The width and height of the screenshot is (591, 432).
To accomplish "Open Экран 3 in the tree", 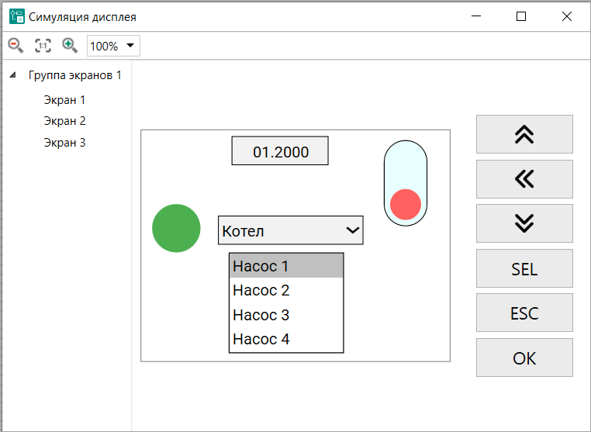I will point(64,143).
